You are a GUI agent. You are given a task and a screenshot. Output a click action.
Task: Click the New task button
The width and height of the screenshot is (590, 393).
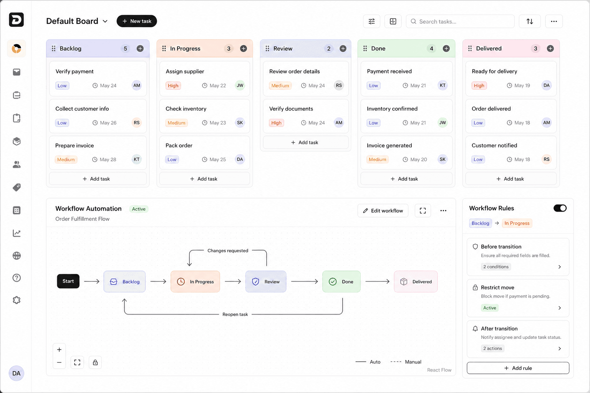137,21
